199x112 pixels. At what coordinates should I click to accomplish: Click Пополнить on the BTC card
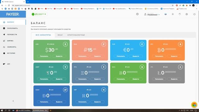click(x=159, y=56)
